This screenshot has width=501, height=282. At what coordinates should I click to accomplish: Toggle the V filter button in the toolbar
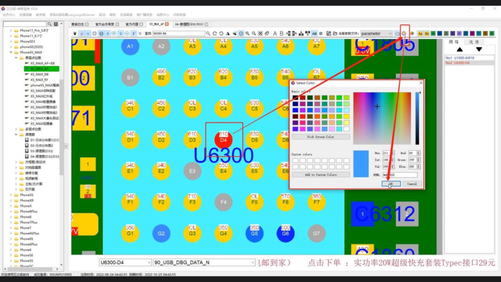(121, 33)
